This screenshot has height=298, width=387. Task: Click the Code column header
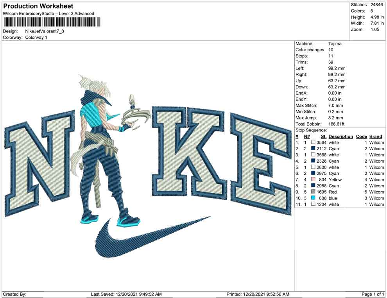tap(362, 136)
